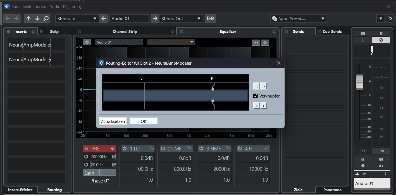Select 4 HI band filter type icon
Image resolution: width=396 pixels, height=195 pixels.
[267, 148]
